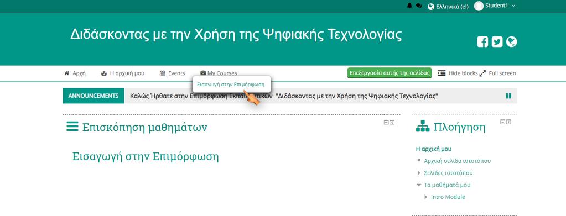This screenshot has height=216, width=566.
Task: Click the Καλώς Ήρθατε announcement text
Action: [284, 96]
